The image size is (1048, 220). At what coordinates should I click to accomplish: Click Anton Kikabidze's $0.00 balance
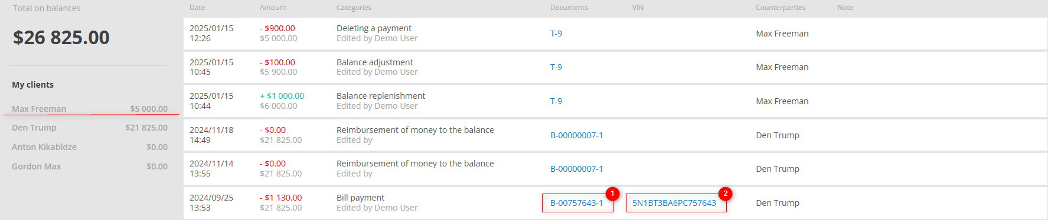pos(157,147)
